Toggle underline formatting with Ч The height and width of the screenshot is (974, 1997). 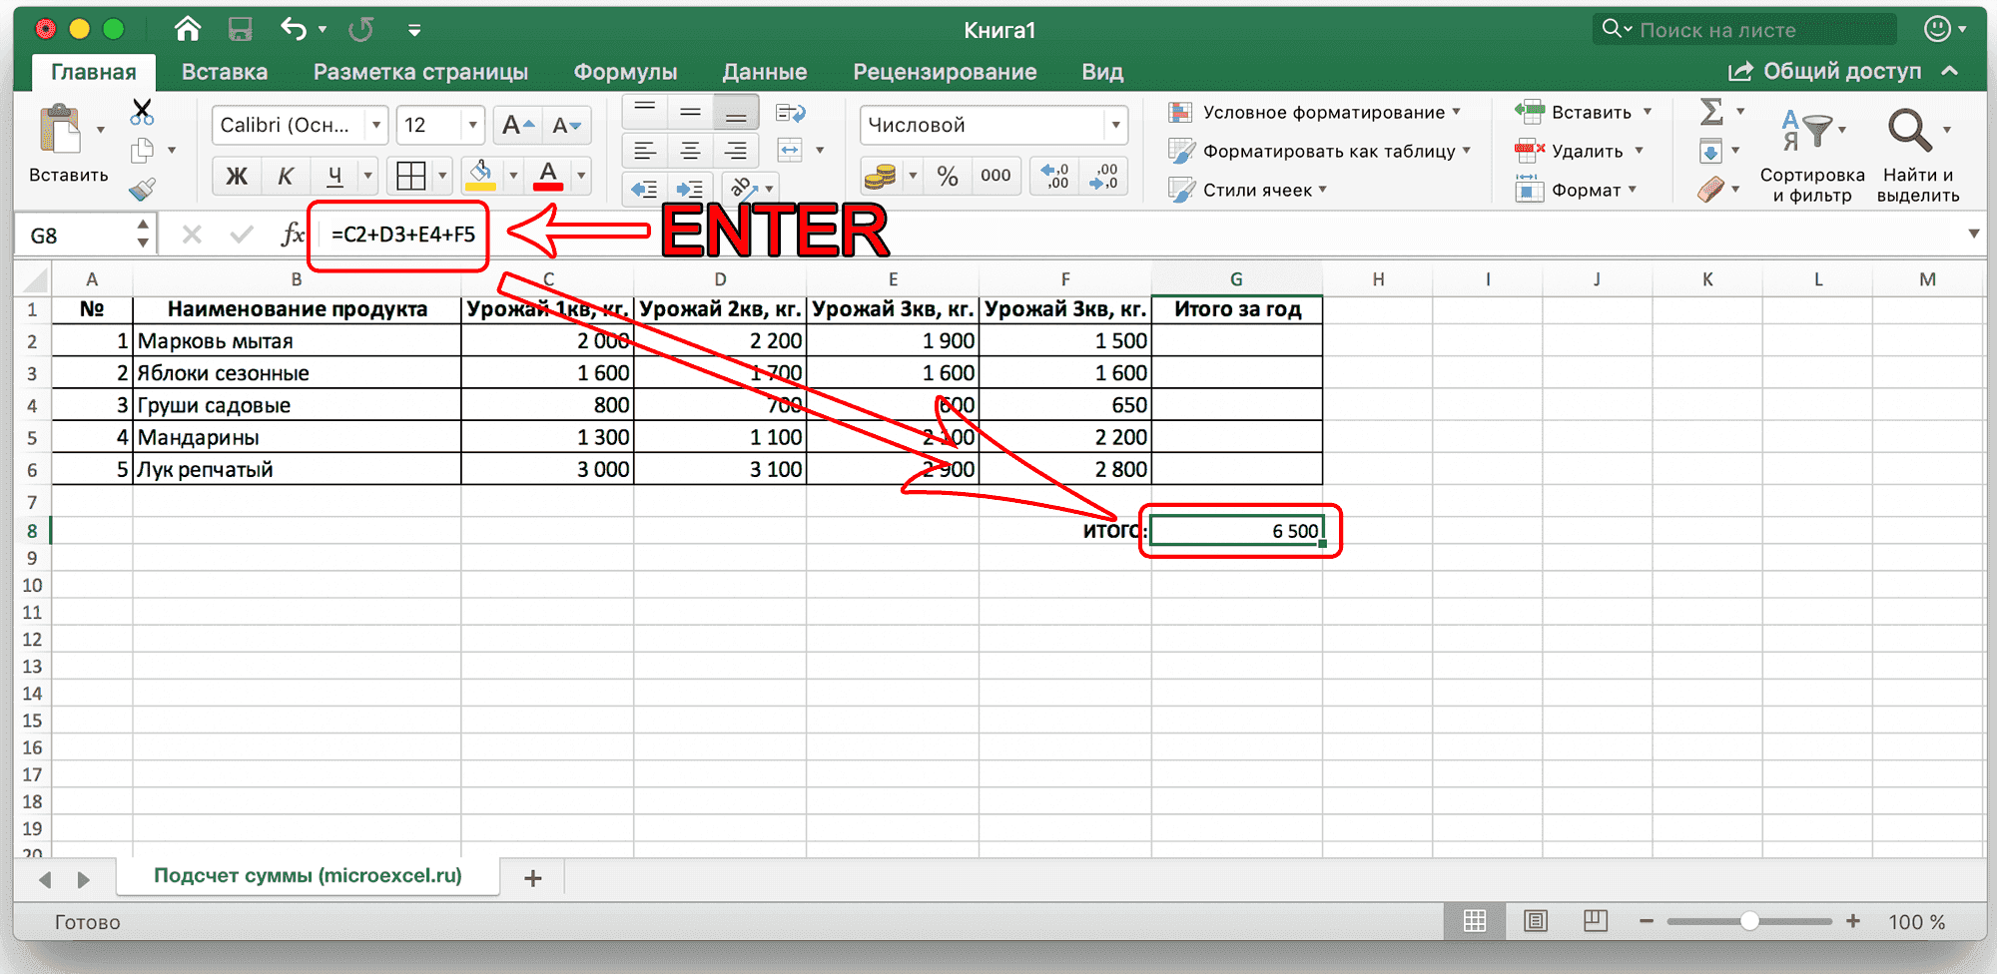click(x=334, y=176)
